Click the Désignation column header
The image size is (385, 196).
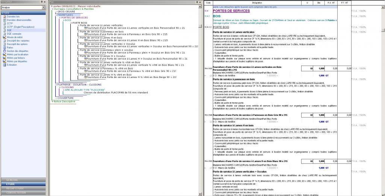point(257,3)
